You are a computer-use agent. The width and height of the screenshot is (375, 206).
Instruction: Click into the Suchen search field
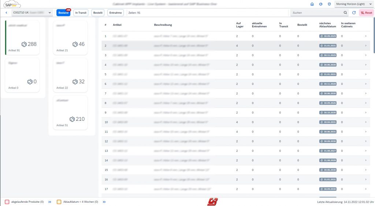point(317,13)
